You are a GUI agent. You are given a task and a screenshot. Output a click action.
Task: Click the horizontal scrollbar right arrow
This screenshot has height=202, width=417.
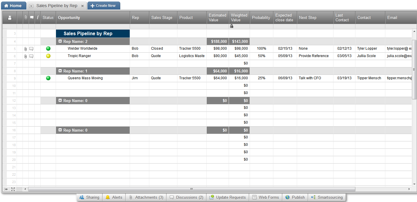(x=409, y=189)
